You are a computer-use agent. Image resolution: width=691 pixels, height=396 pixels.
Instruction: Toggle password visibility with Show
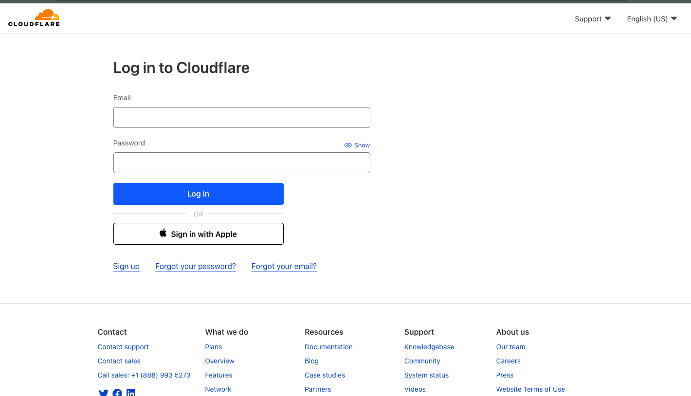point(357,145)
